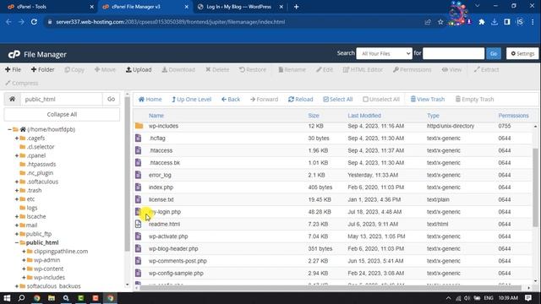Screen dimensions: 541x304
Task: Expand the etc folder node
Action: pyautogui.click(x=17, y=199)
